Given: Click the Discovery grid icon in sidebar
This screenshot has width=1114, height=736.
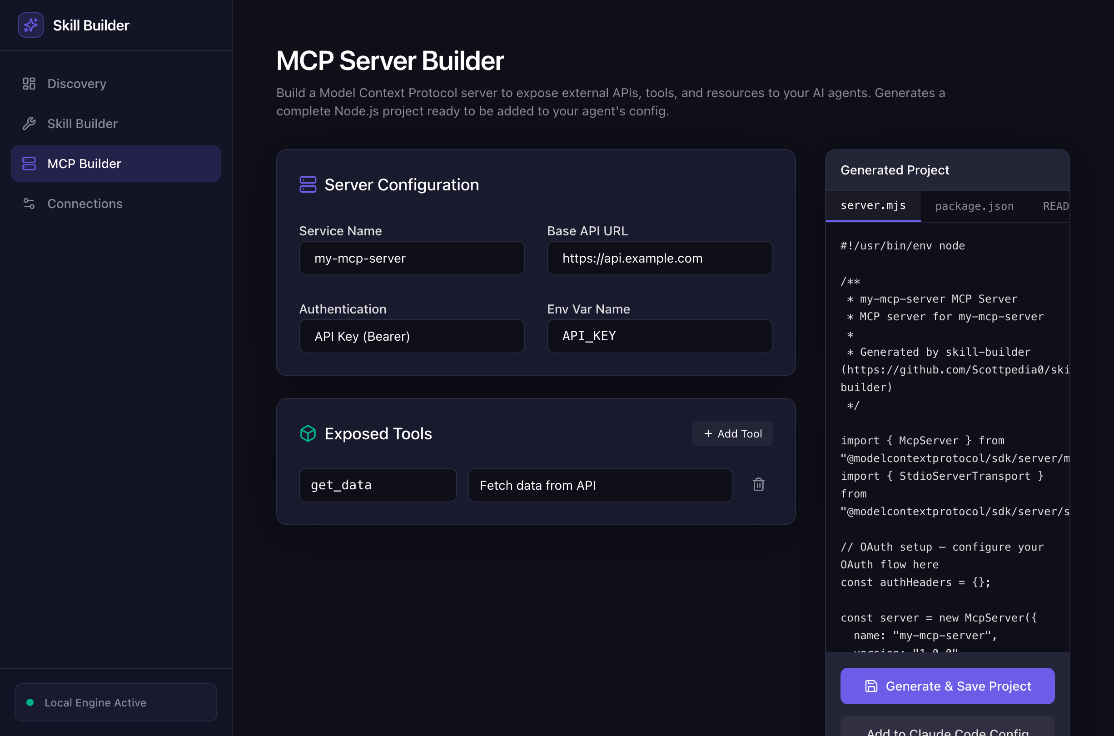Looking at the screenshot, I should [x=29, y=84].
